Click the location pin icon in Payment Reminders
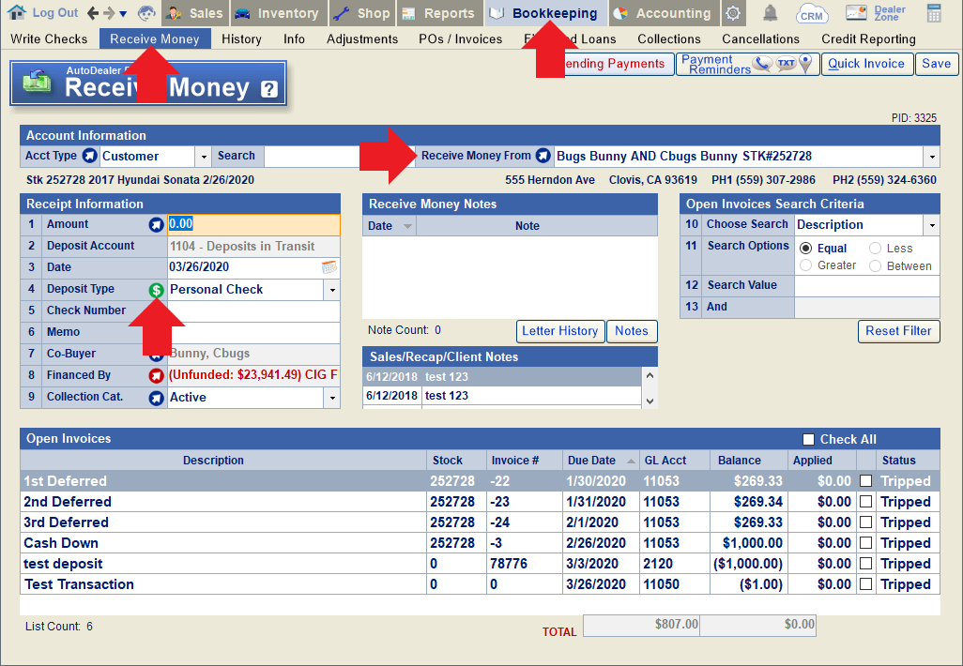Screen dimensions: 963x666 tap(805, 64)
